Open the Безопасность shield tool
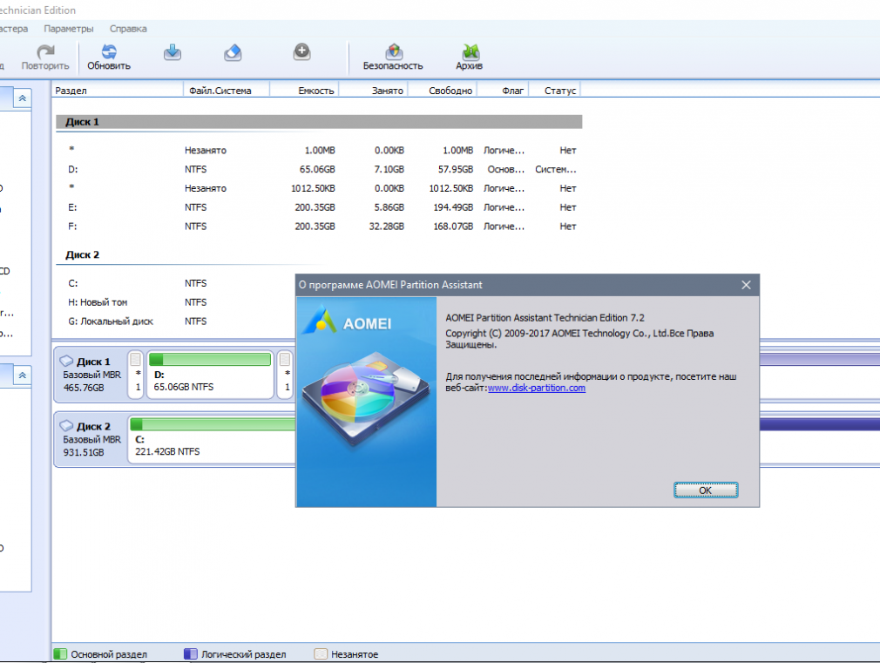 click(x=394, y=52)
